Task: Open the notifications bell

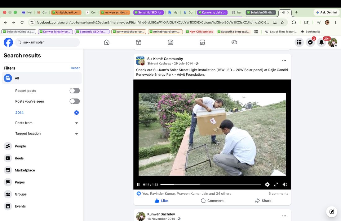Action: click(x=321, y=42)
